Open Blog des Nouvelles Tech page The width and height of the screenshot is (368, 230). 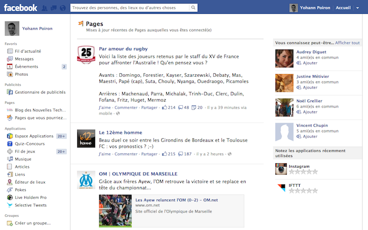40,110
